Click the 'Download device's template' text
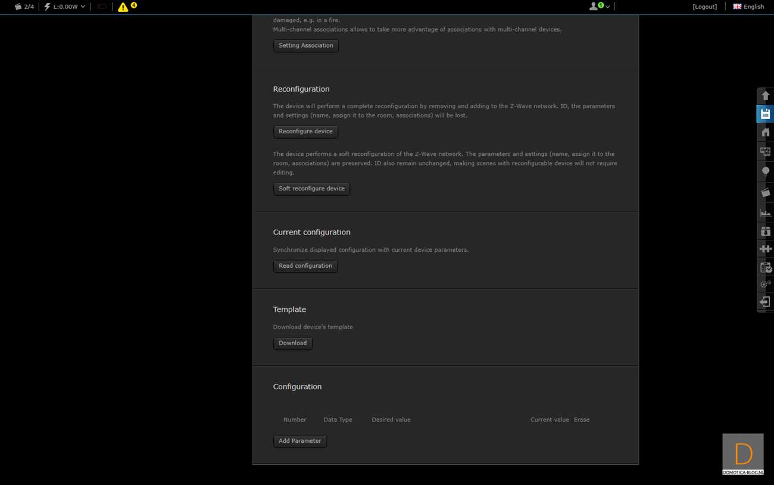 click(x=313, y=327)
